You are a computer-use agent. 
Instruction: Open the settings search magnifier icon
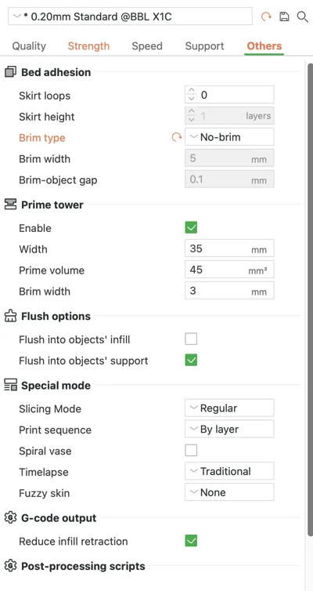pyautogui.click(x=303, y=16)
